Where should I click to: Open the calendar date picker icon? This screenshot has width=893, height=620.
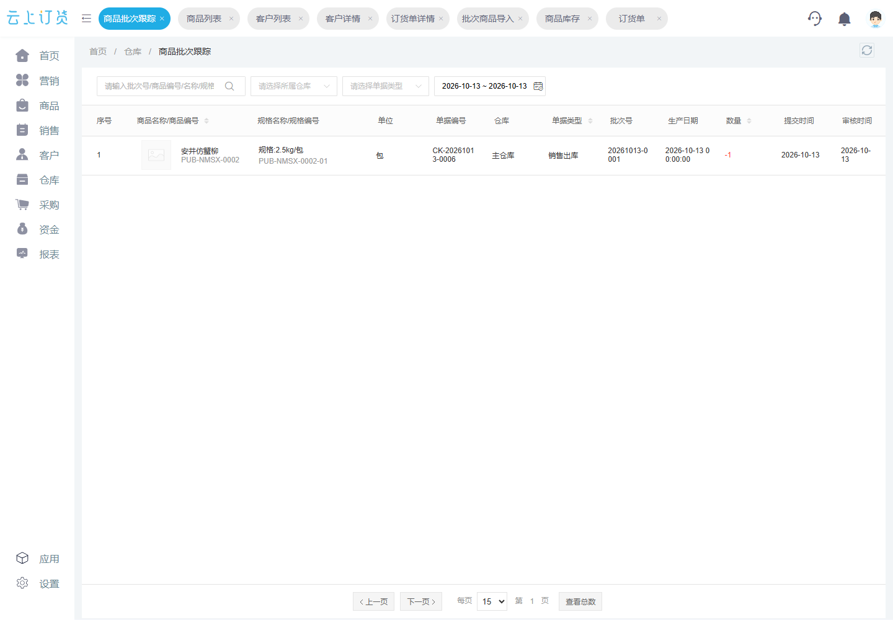tap(538, 86)
